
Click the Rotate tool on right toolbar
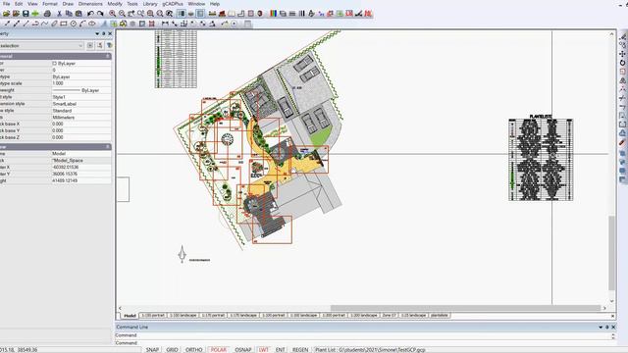(622, 63)
